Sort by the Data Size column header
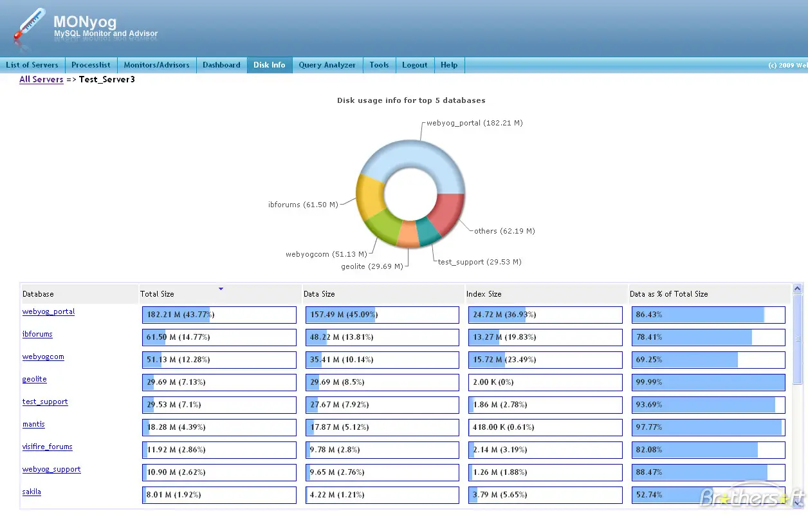Screen dimensions: 808x518 383,294
